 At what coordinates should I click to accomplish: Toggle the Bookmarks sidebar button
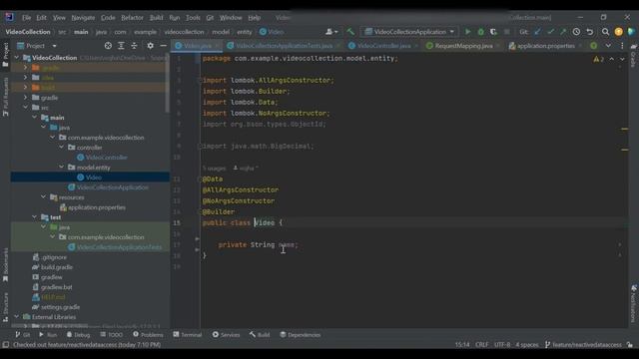(x=5, y=265)
